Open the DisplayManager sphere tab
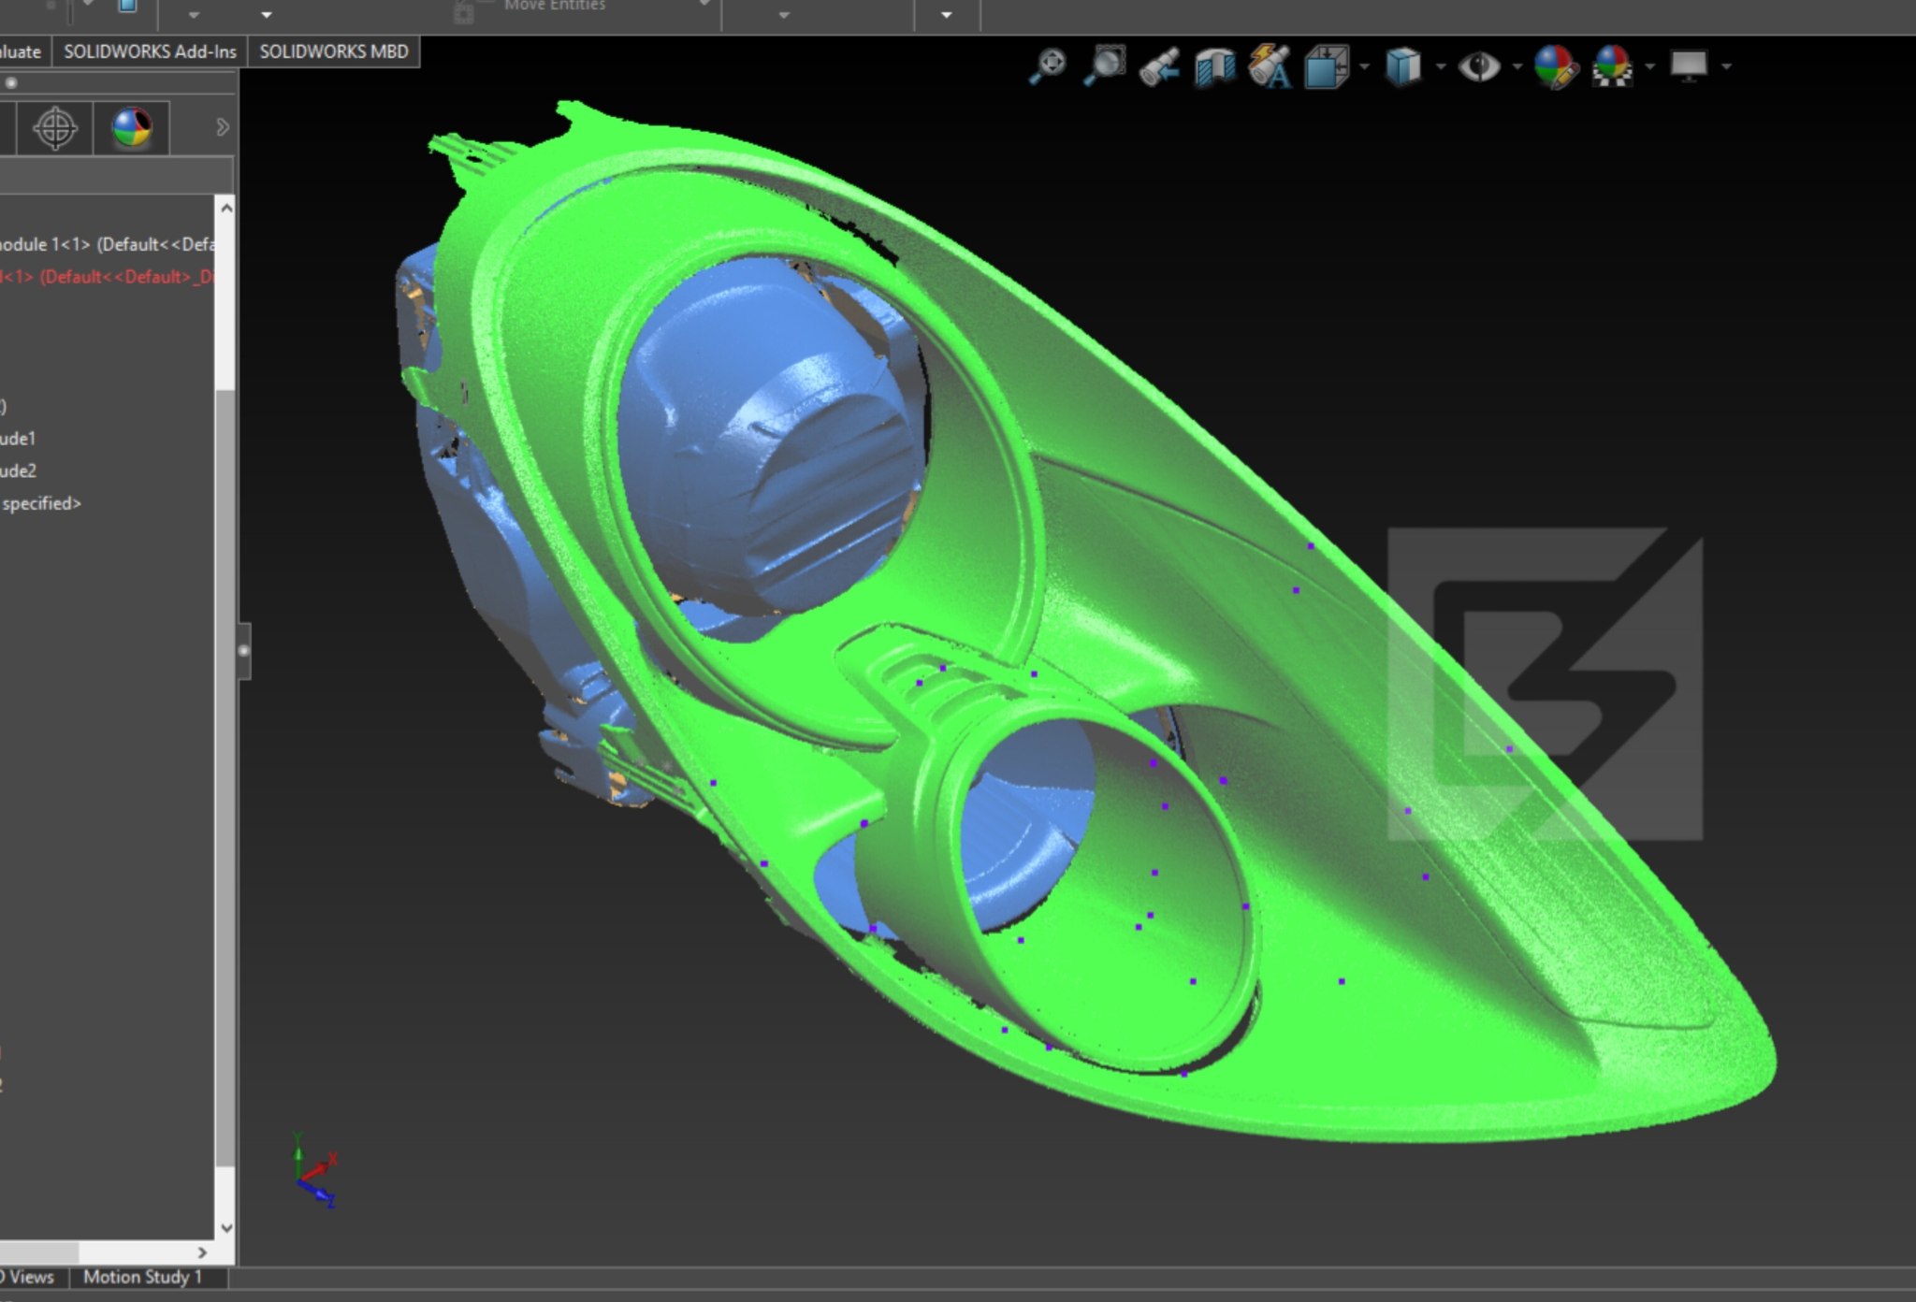The image size is (1916, 1302). 132,128
